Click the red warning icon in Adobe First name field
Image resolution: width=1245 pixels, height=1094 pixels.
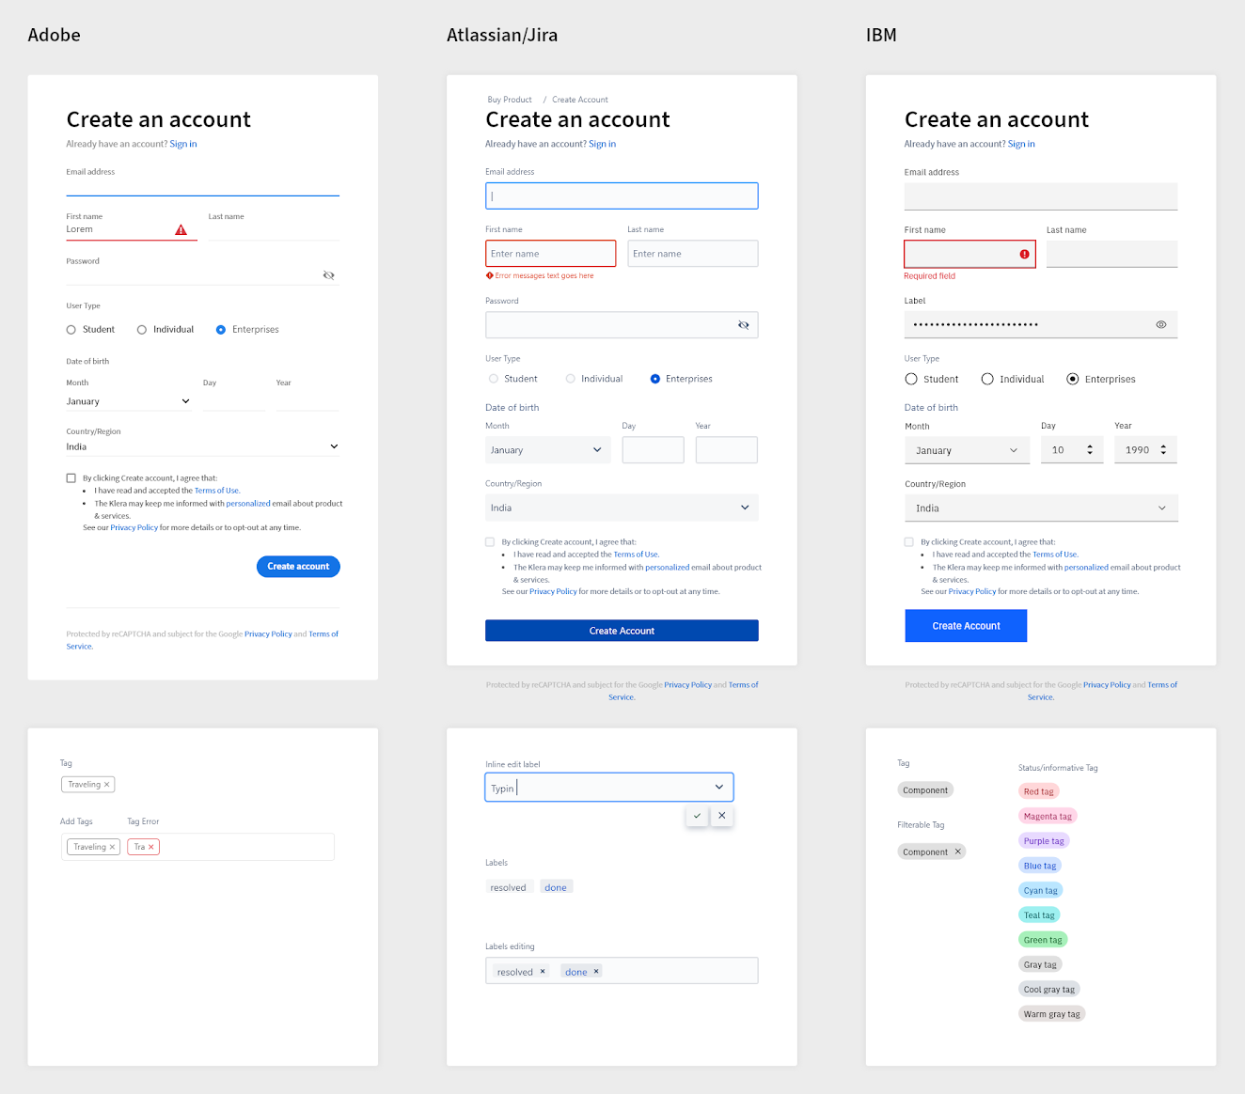tap(181, 229)
